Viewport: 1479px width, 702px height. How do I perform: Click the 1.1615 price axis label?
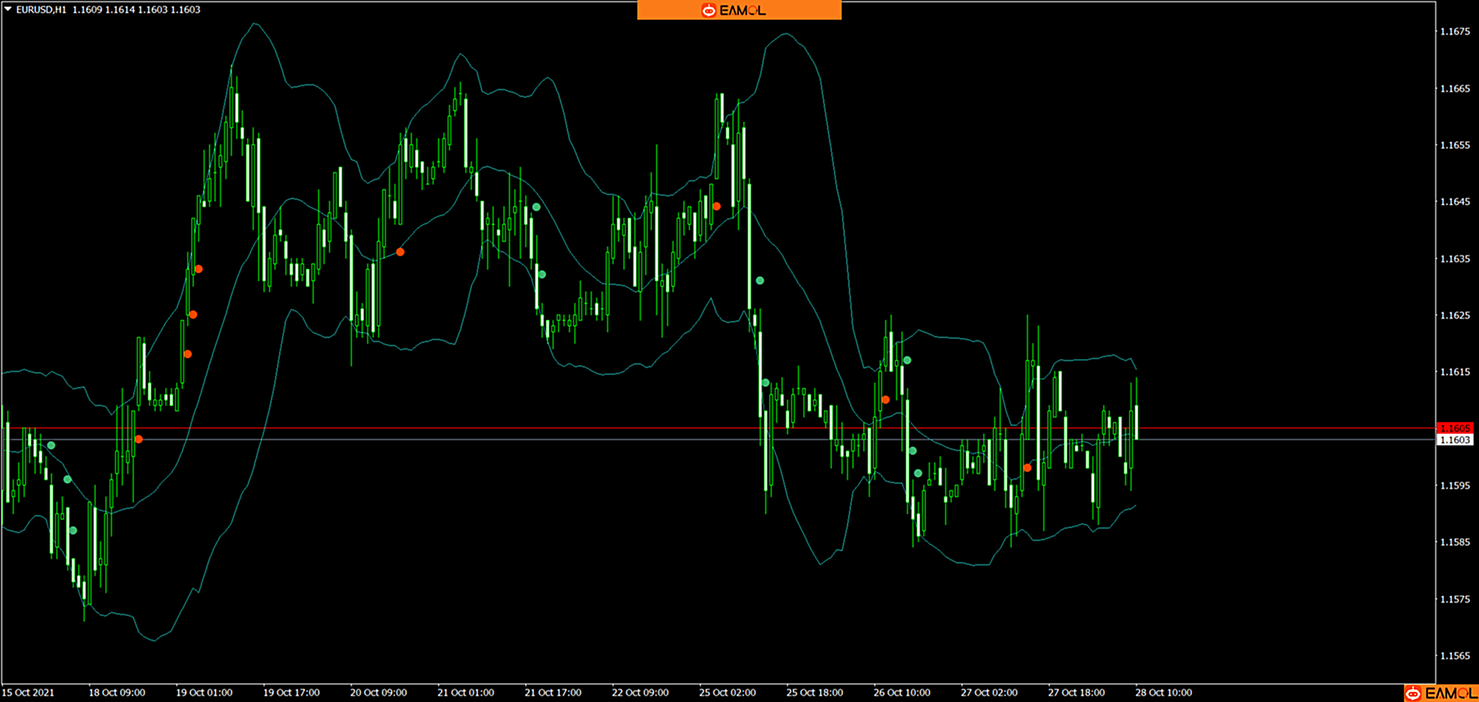1454,372
